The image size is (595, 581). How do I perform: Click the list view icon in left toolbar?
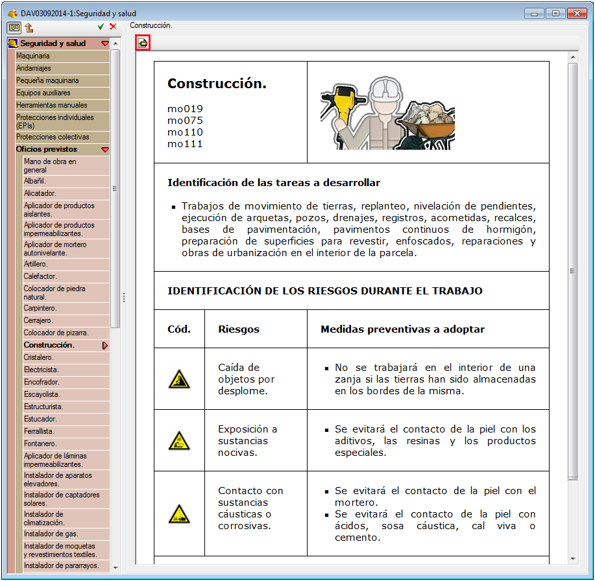14,27
